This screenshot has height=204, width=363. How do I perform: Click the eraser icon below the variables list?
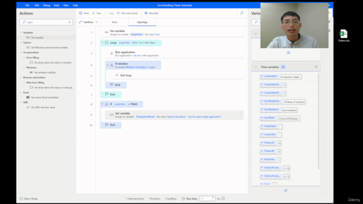click(x=286, y=190)
